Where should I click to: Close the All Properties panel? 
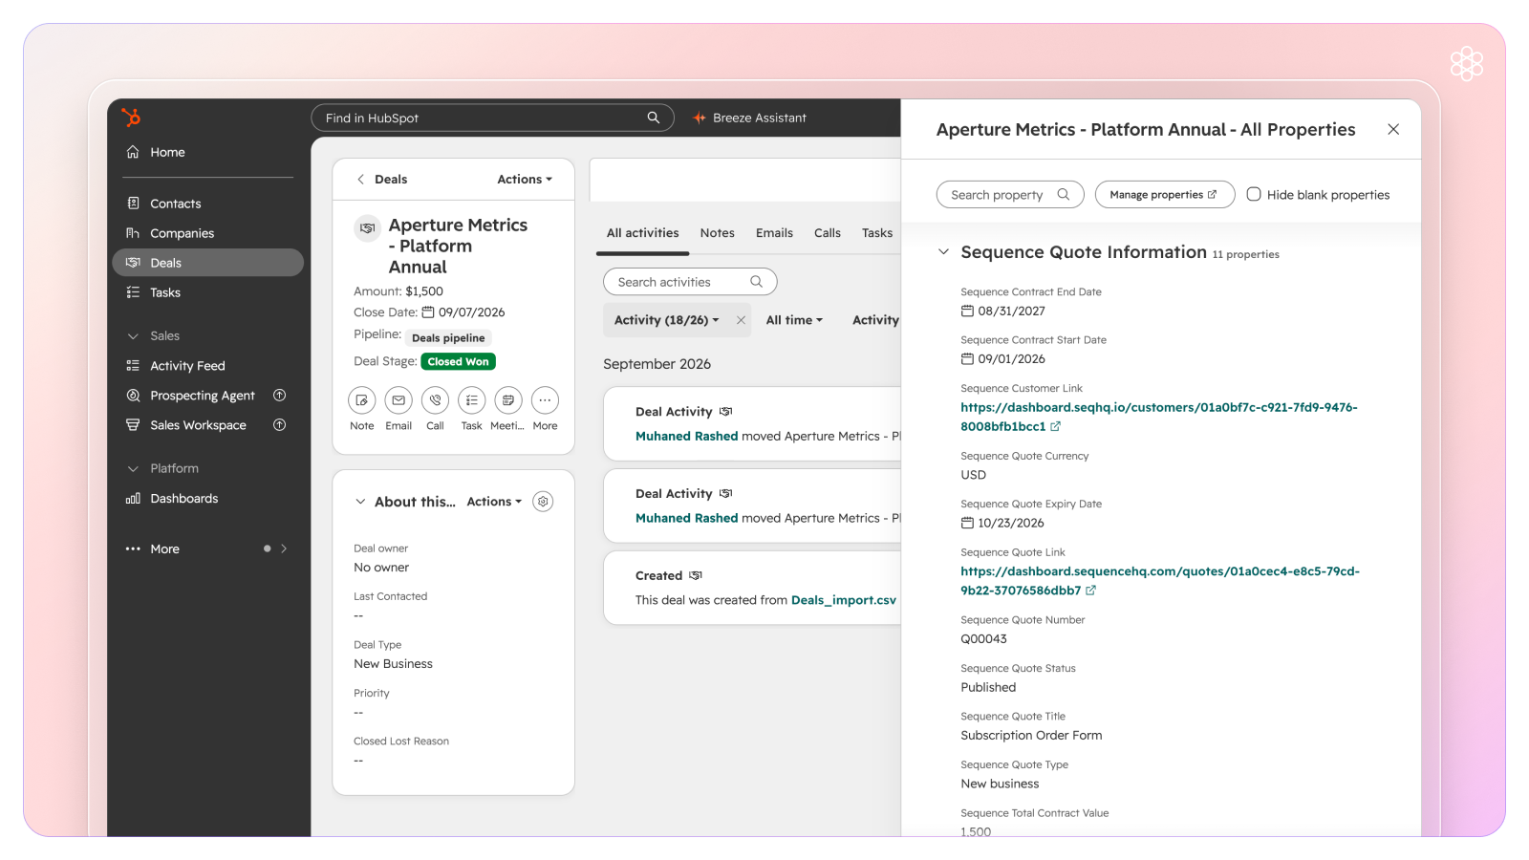pyautogui.click(x=1393, y=129)
